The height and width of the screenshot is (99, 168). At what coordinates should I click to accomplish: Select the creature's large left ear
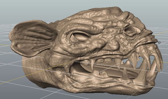[33, 38]
